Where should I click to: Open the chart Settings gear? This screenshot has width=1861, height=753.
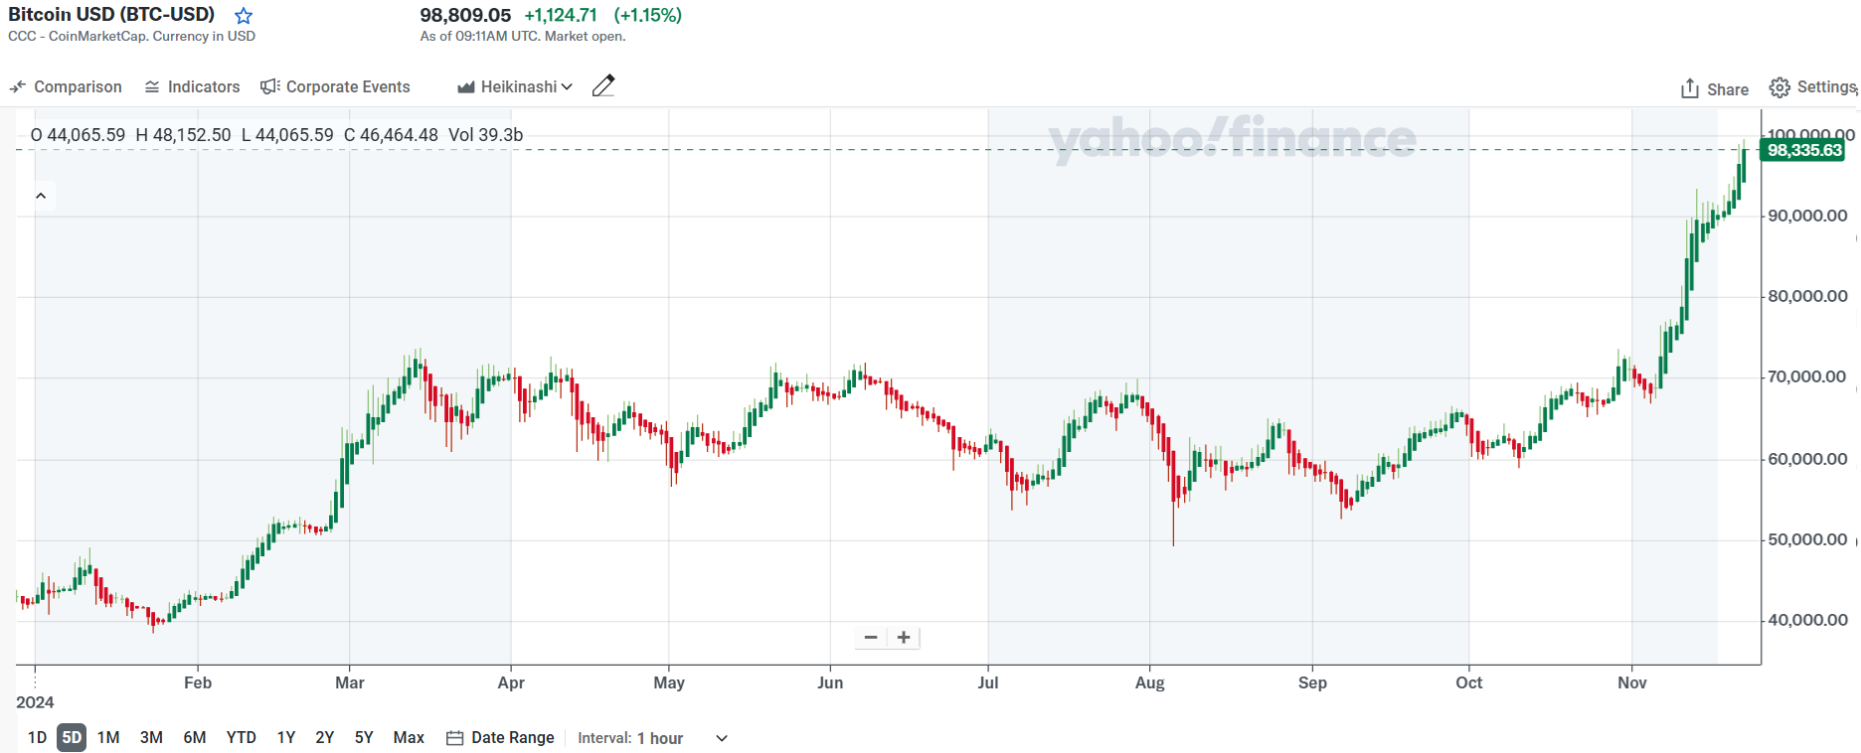coord(1780,87)
